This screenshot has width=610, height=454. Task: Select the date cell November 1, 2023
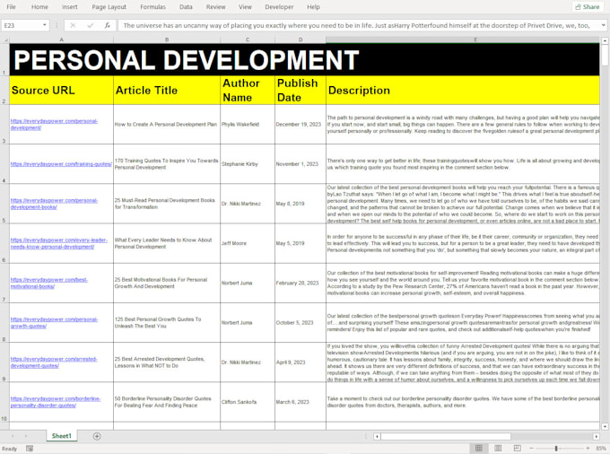click(300, 164)
